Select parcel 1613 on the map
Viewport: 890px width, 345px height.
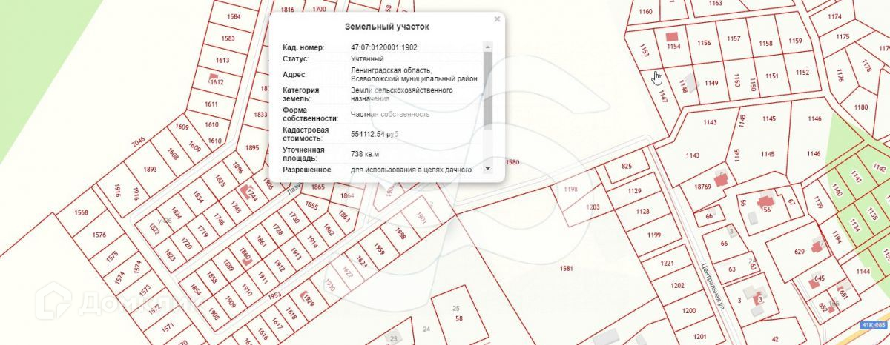click(222, 60)
